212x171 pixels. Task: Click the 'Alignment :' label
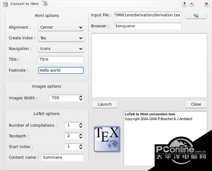pyautogui.click(x=20, y=27)
